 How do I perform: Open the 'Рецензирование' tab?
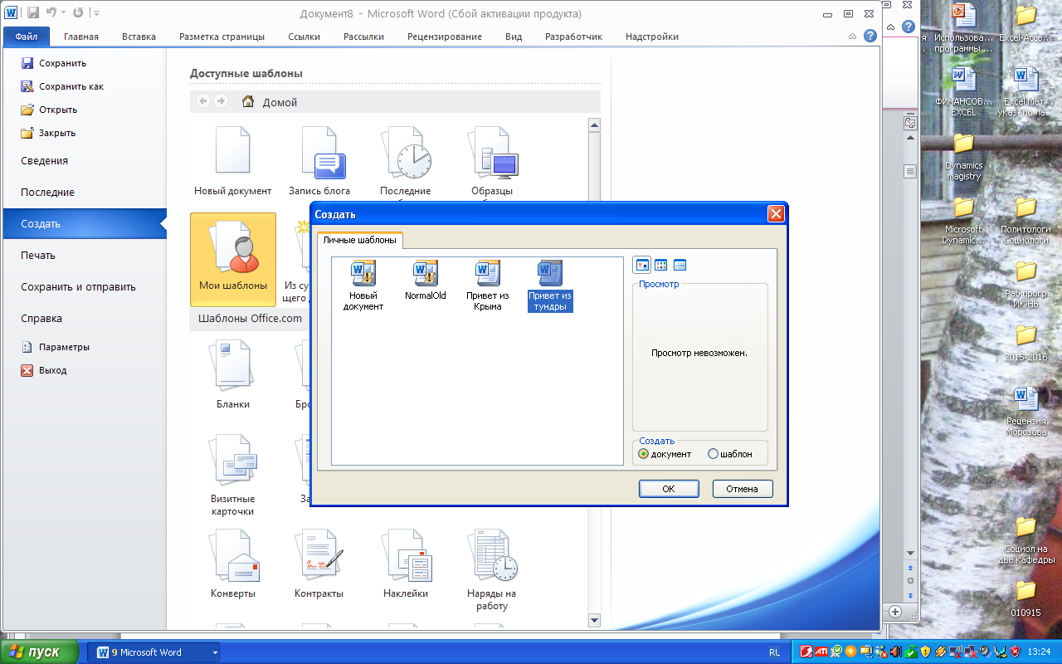click(445, 37)
